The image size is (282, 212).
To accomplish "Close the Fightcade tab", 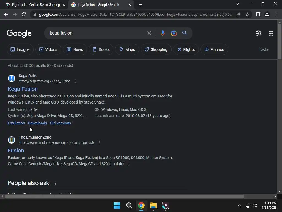I will [x=64, y=5].
